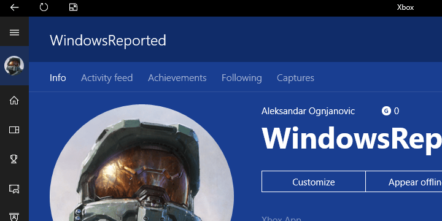This screenshot has width=442, height=221.
Task: Click the name Aleksandar Ognjanovic
Action: click(x=308, y=111)
